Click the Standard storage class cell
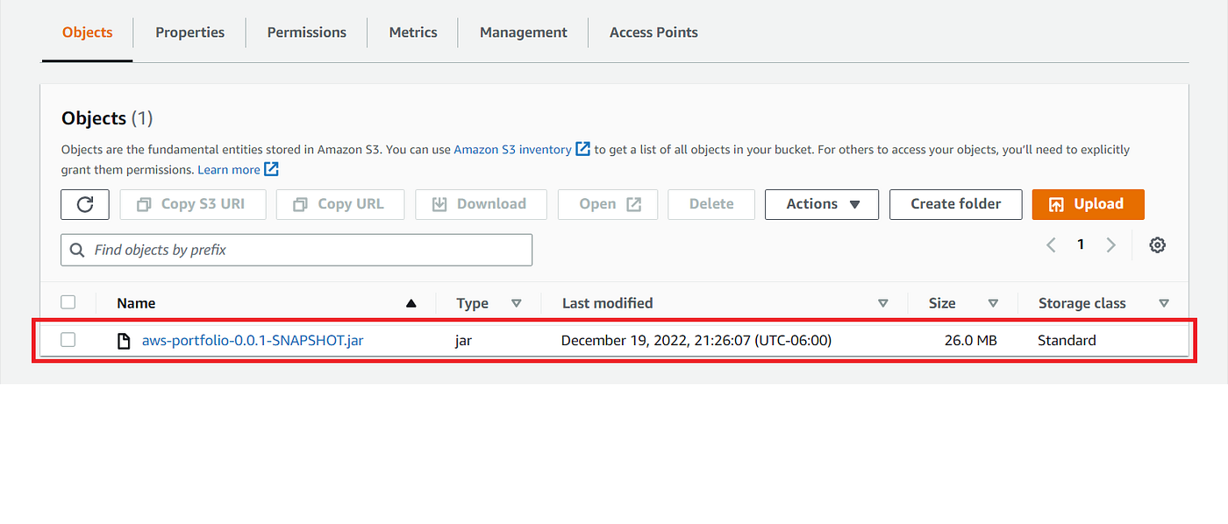The height and width of the screenshot is (524, 1228). point(1067,341)
